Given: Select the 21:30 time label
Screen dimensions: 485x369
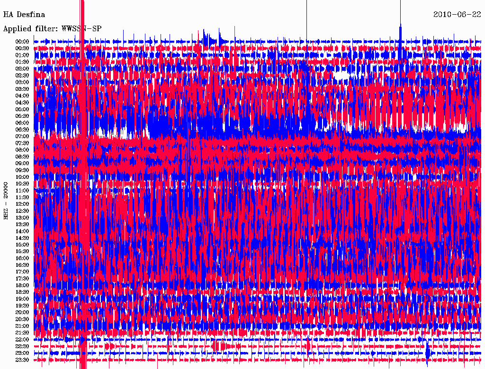Looking at the screenshot, I should click(x=22, y=333).
